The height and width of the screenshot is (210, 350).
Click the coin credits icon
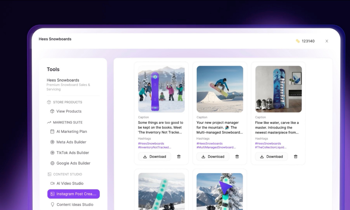click(298, 41)
